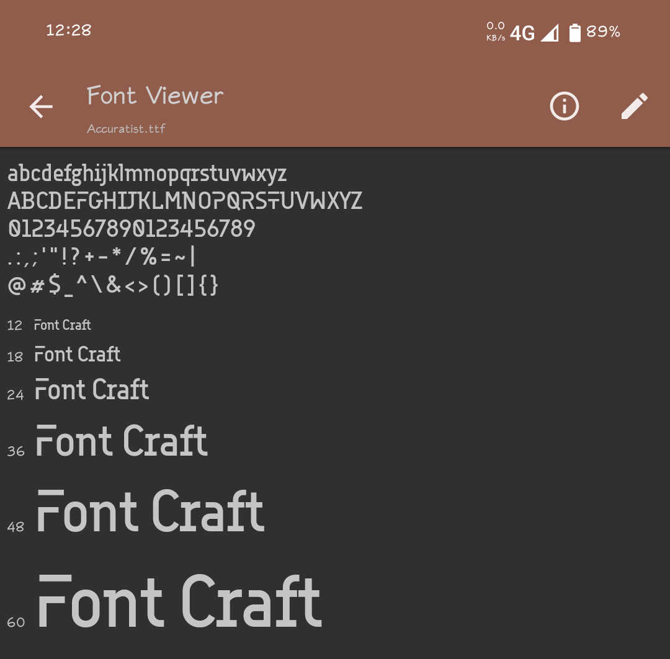Tap the 0.0 KB/s network speed indicator
The width and height of the screenshot is (670, 659).
click(496, 32)
